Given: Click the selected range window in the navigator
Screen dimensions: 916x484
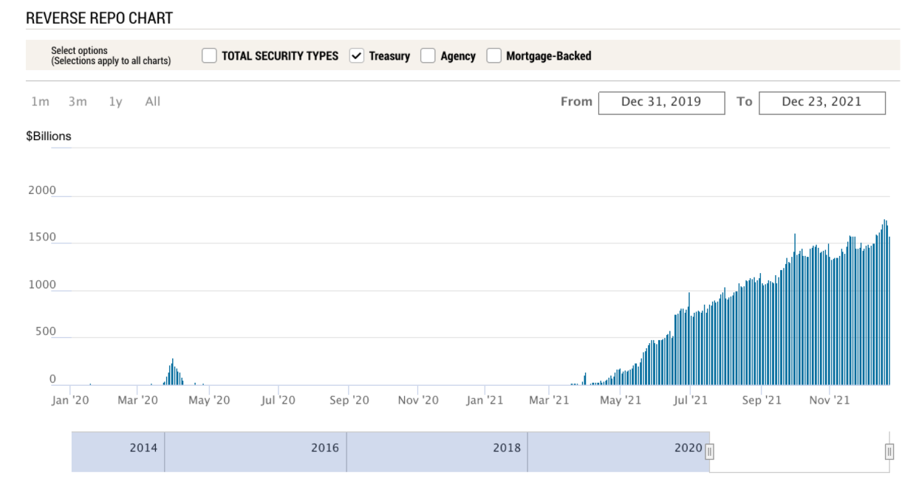Looking at the screenshot, I should [799, 452].
